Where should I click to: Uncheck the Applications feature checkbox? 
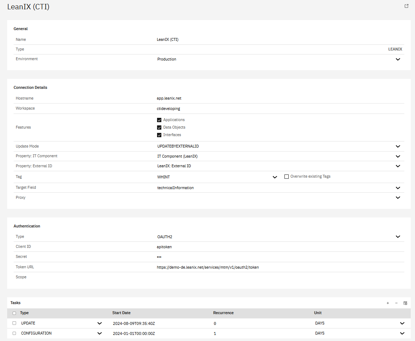159,120
